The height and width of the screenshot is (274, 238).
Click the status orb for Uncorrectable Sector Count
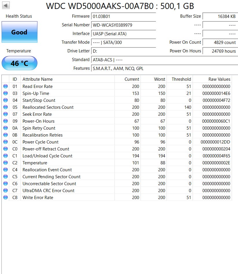(x=5, y=183)
